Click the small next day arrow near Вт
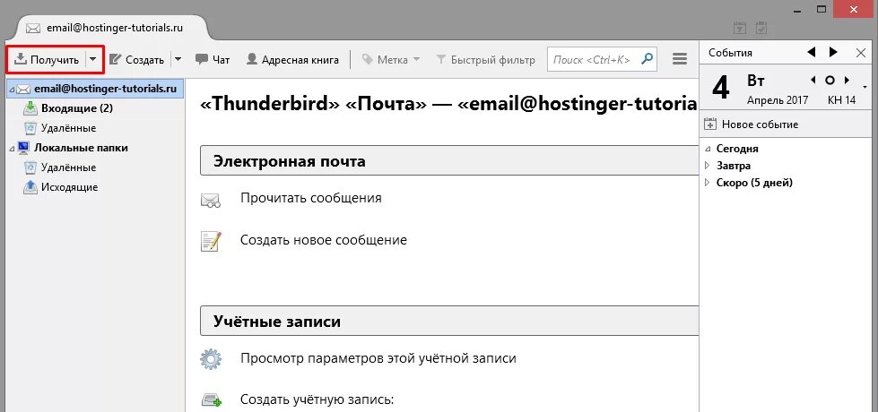 click(x=848, y=80)
